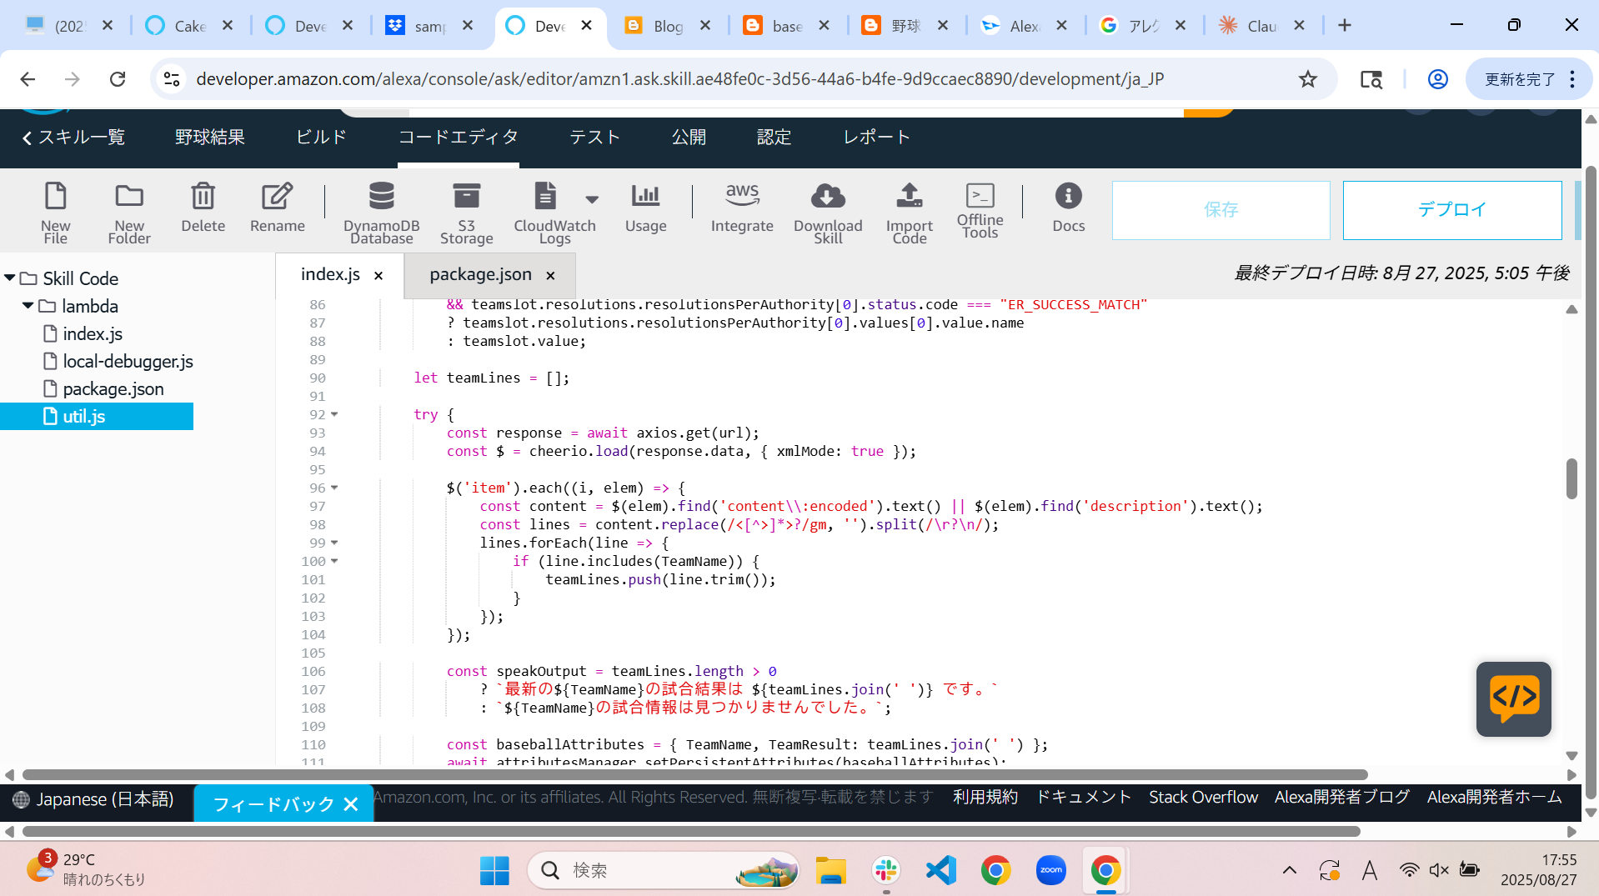
Task: Collapse the Skill Code tree folder
Action: 10,278
